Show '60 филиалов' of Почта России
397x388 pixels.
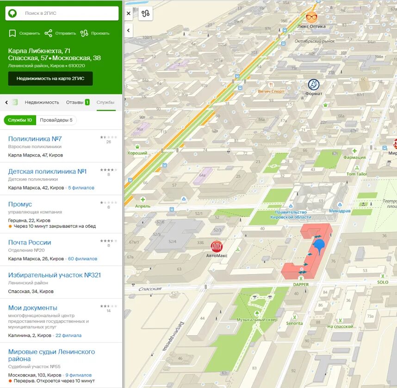coord(82,259)
